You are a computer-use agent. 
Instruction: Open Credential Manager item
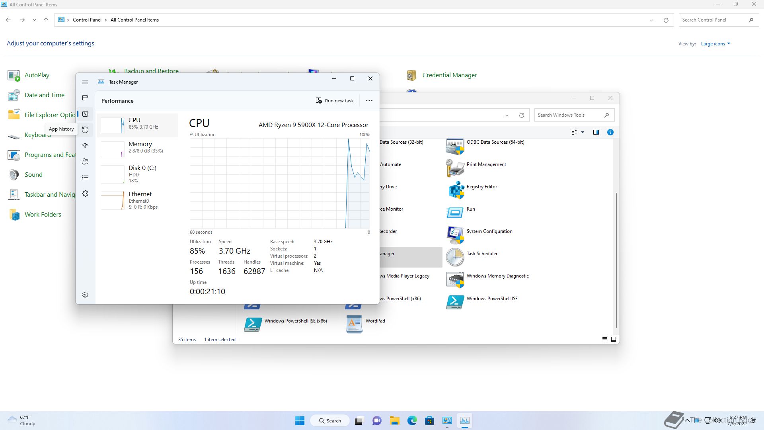tap(442, 75)
